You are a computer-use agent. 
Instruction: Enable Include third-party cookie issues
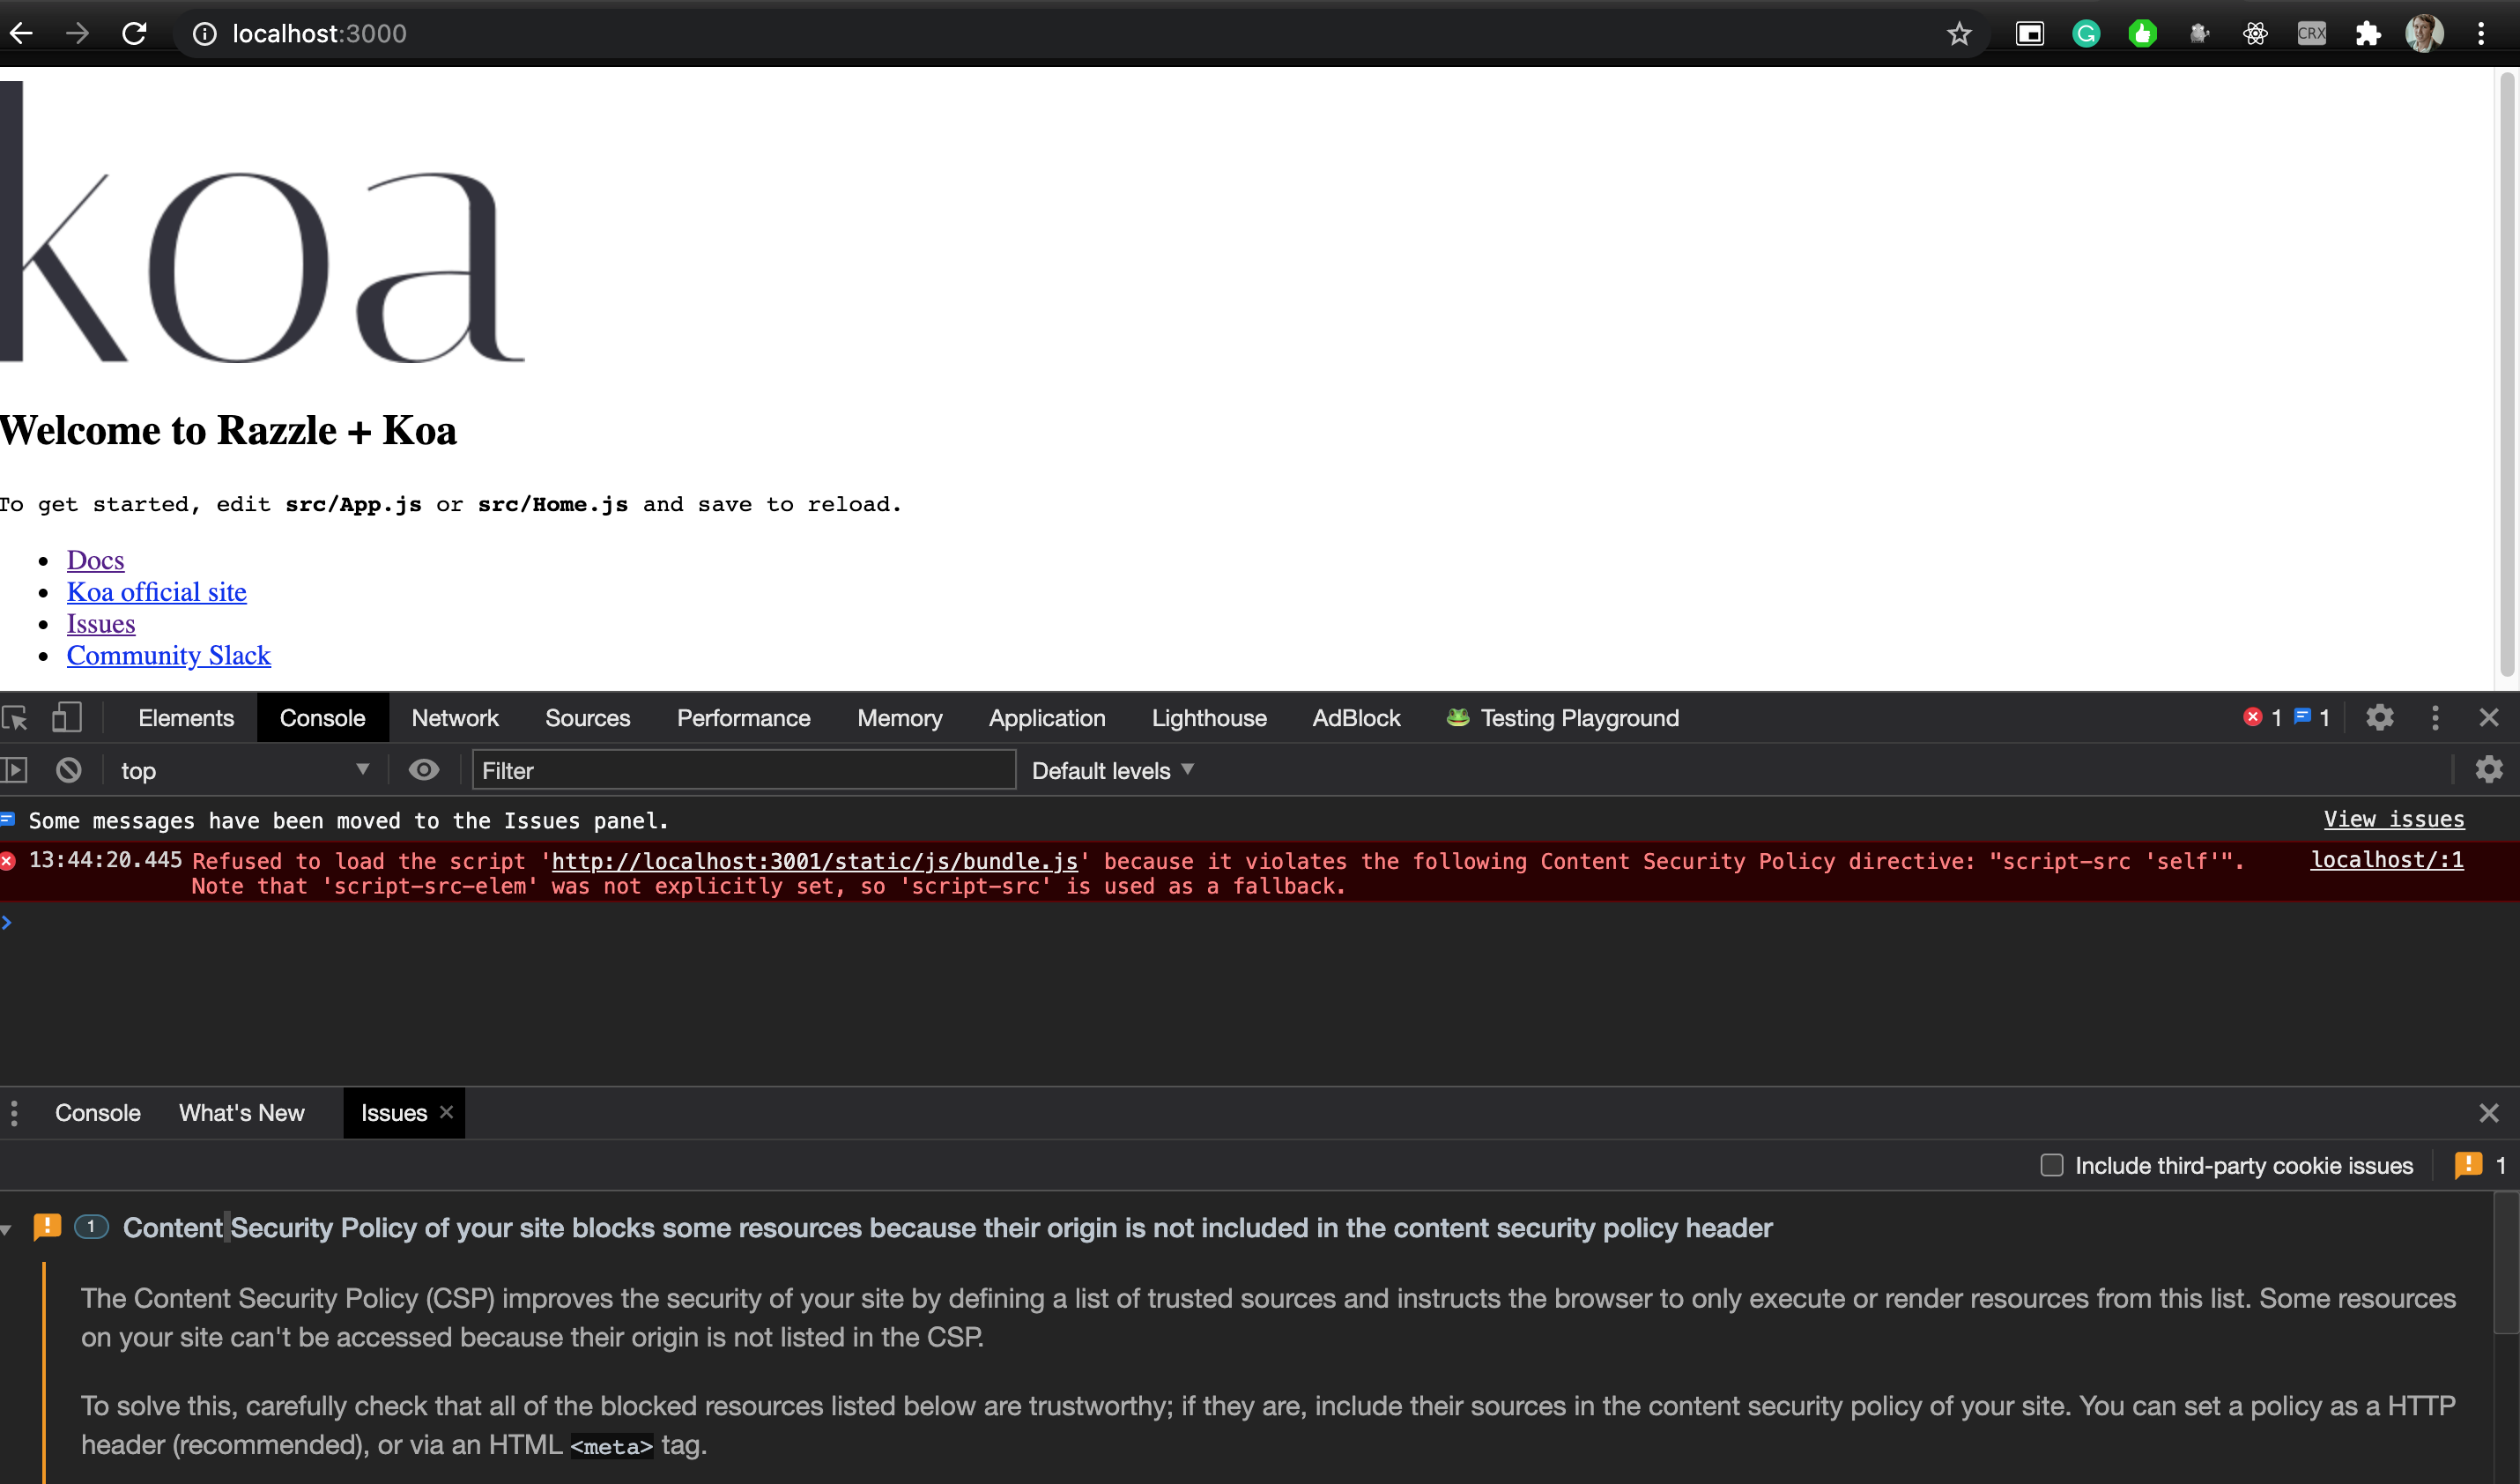pos(2052,1166)
